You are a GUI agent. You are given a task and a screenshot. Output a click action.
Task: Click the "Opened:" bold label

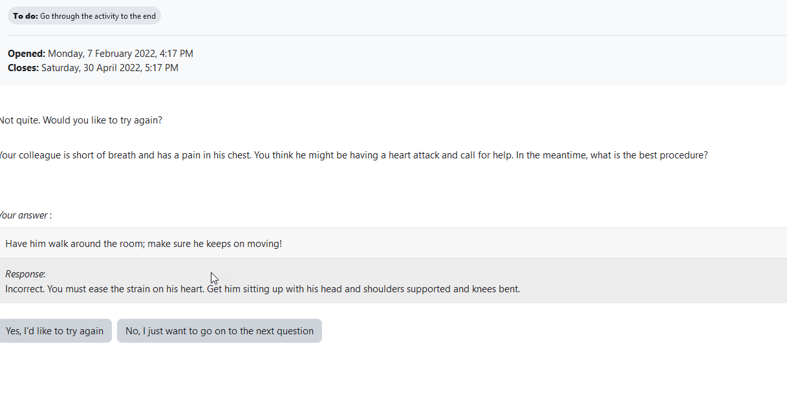point(27,54)
